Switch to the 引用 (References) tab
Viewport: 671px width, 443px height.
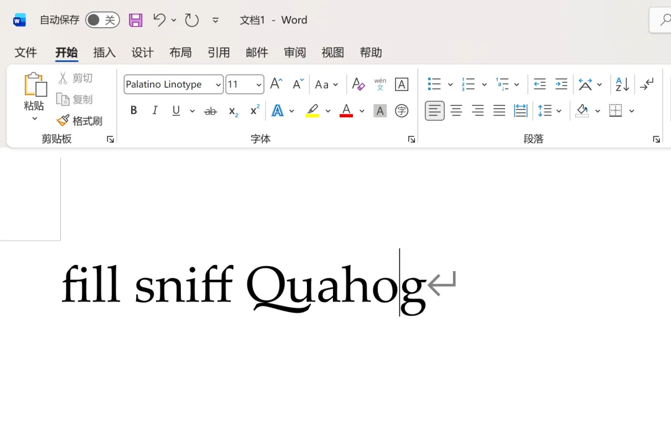coord(219,53)
